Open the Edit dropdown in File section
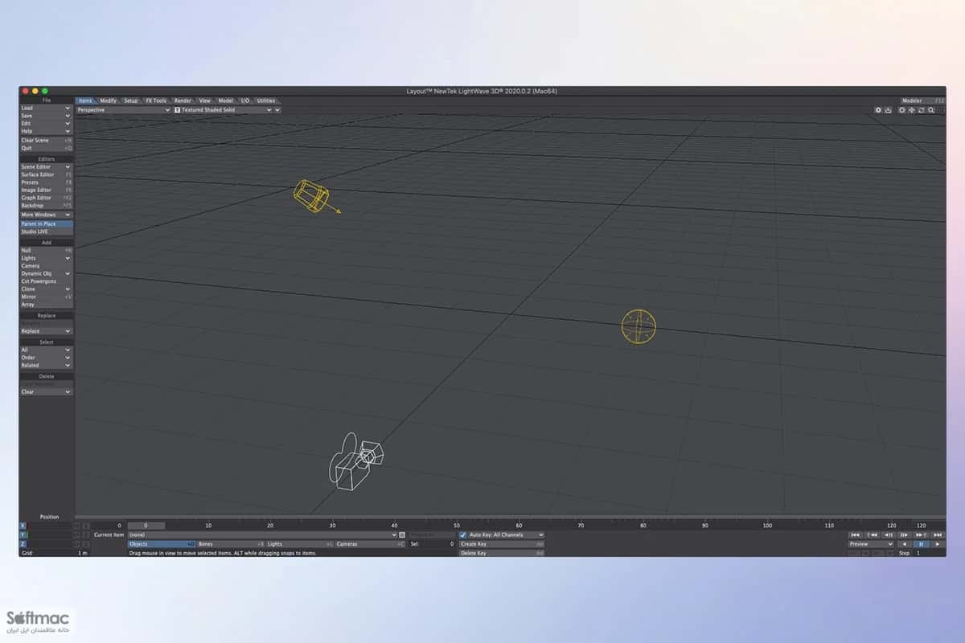This screenshot has width=965, height=643. pyautogui.click(x=46, y=123)
